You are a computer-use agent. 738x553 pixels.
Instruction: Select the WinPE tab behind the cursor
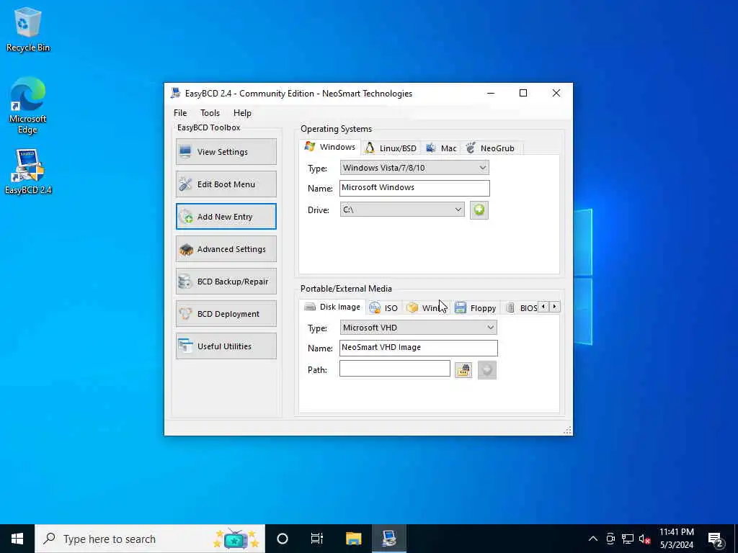(x=427, y=308)
